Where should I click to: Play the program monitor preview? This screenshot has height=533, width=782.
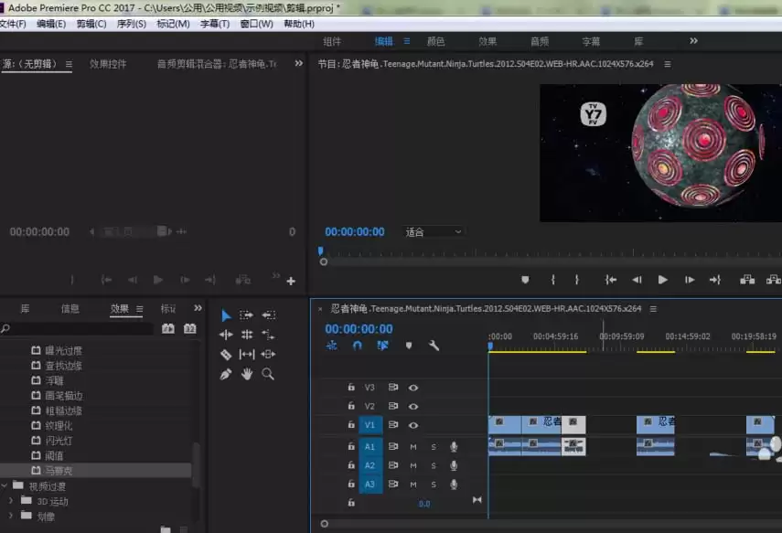(663, 280)
